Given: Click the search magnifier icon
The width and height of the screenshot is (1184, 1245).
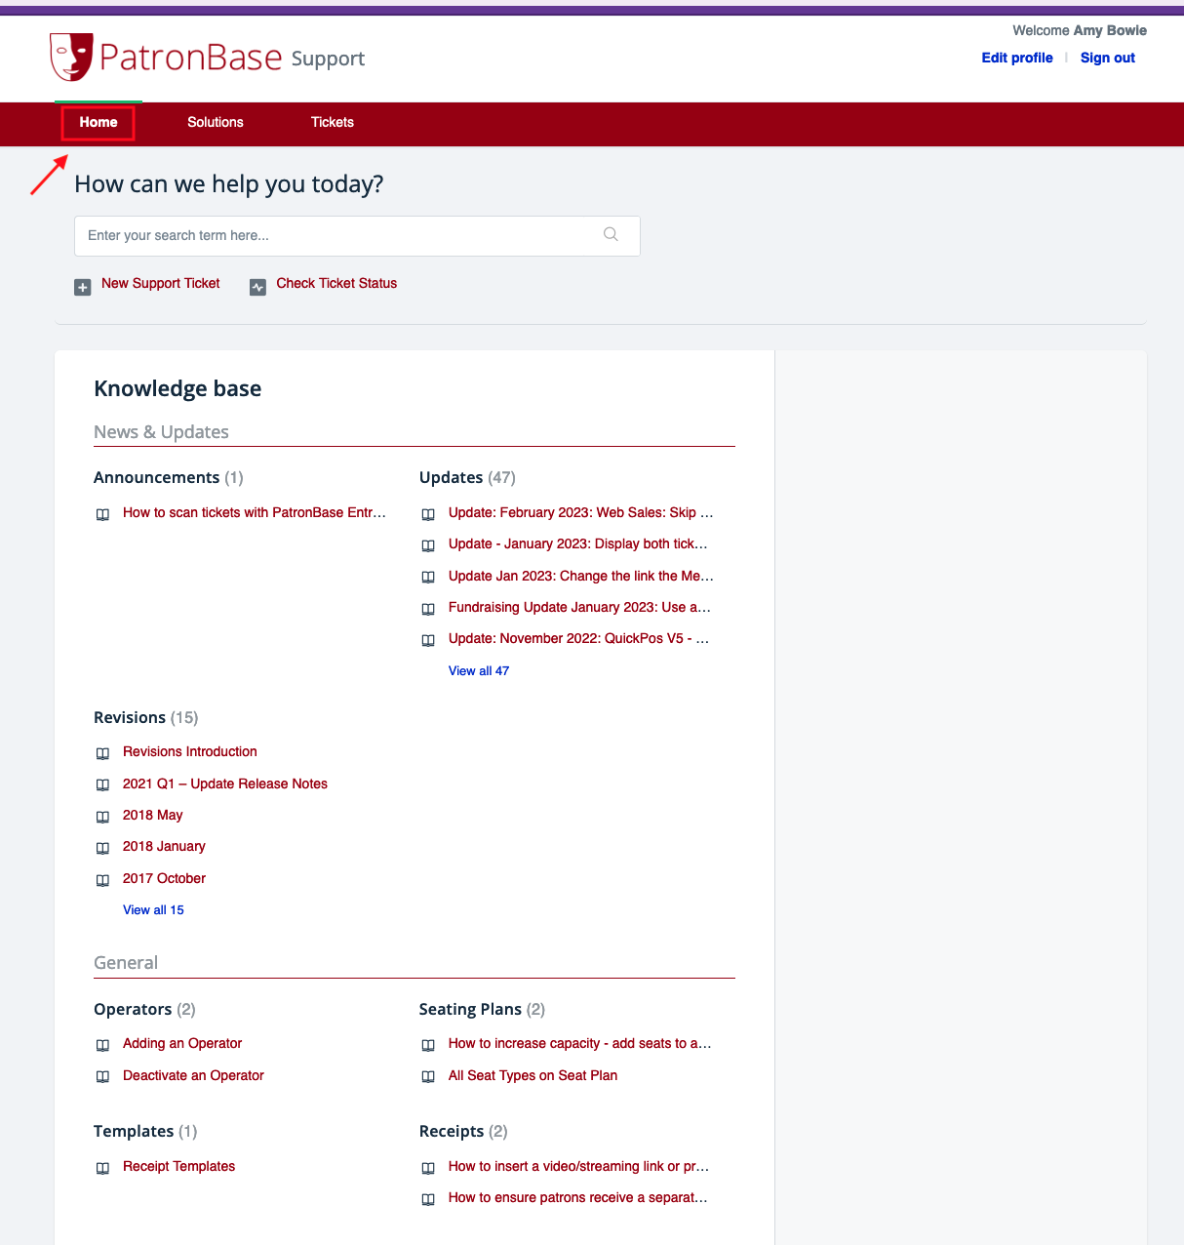Looking at the screenshot, I should [611, 234].
